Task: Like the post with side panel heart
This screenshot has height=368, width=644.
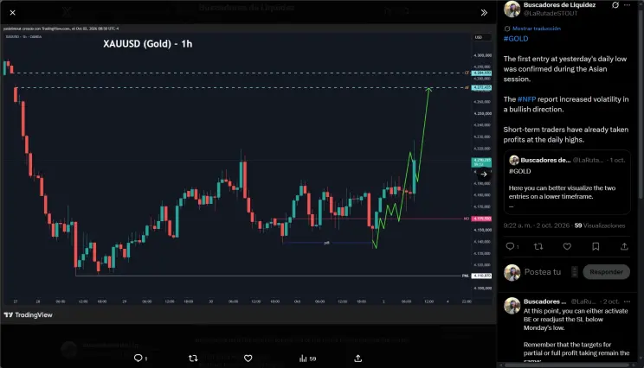Action: click(567, 246)
